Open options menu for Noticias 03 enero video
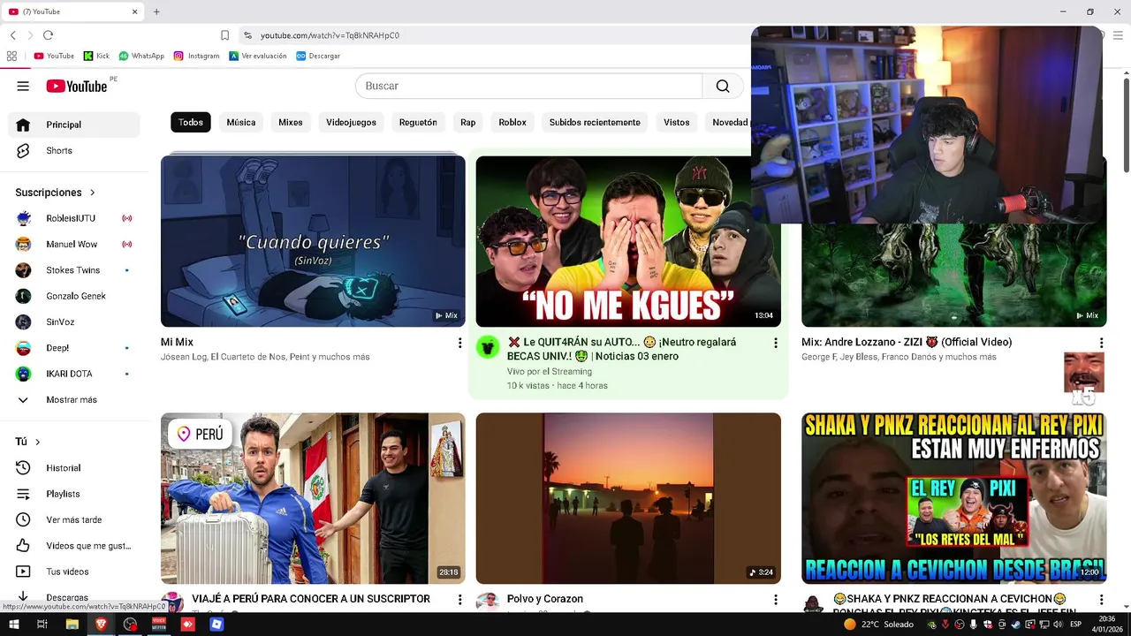The width and height of the screenshot is (1131, 636). tap(776, 343)
